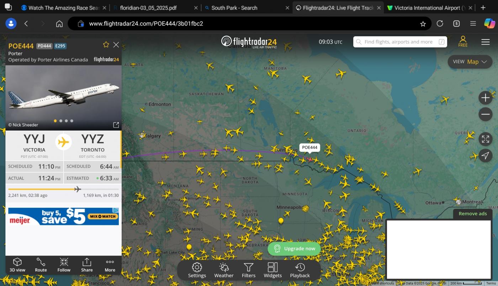Expand the VIEW Map dropdown
This screenshot has height=286, width=498.
pos(470,62)
